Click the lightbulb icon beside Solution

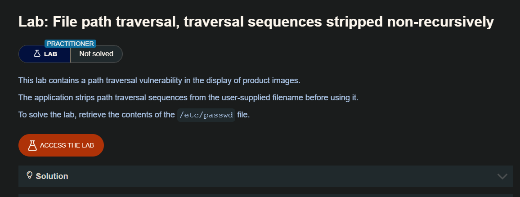tap(30, 175)
